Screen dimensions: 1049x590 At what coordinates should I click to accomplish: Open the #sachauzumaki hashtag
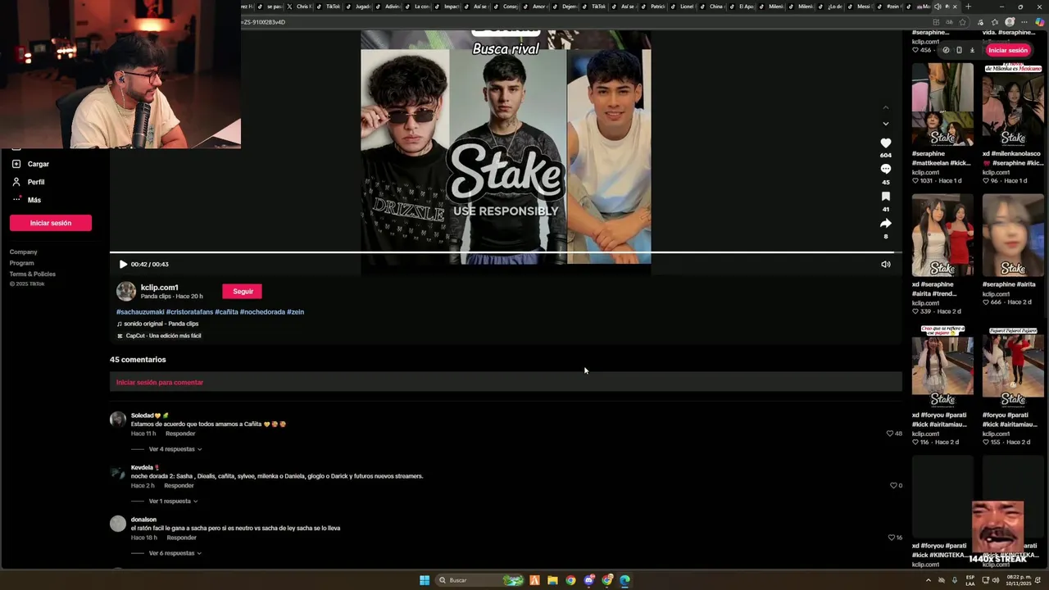pos(140,312)
